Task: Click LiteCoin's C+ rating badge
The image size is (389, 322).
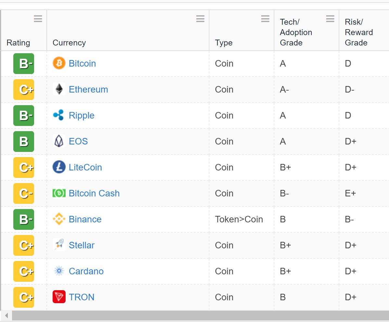Action: pyautogui.click(x=24, y=167)
